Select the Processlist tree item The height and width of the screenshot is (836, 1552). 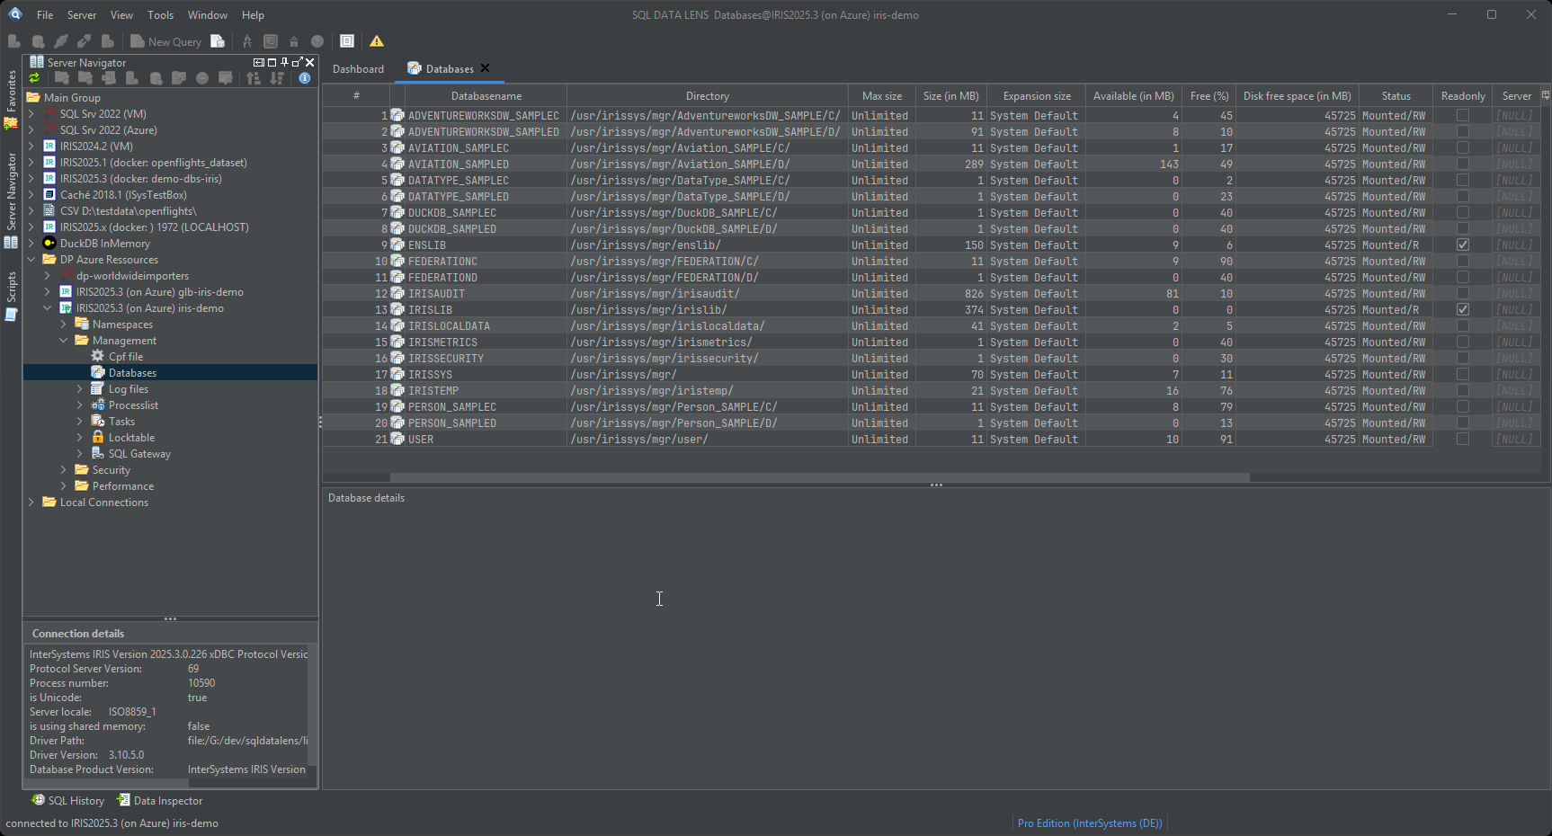pos(133,405)
